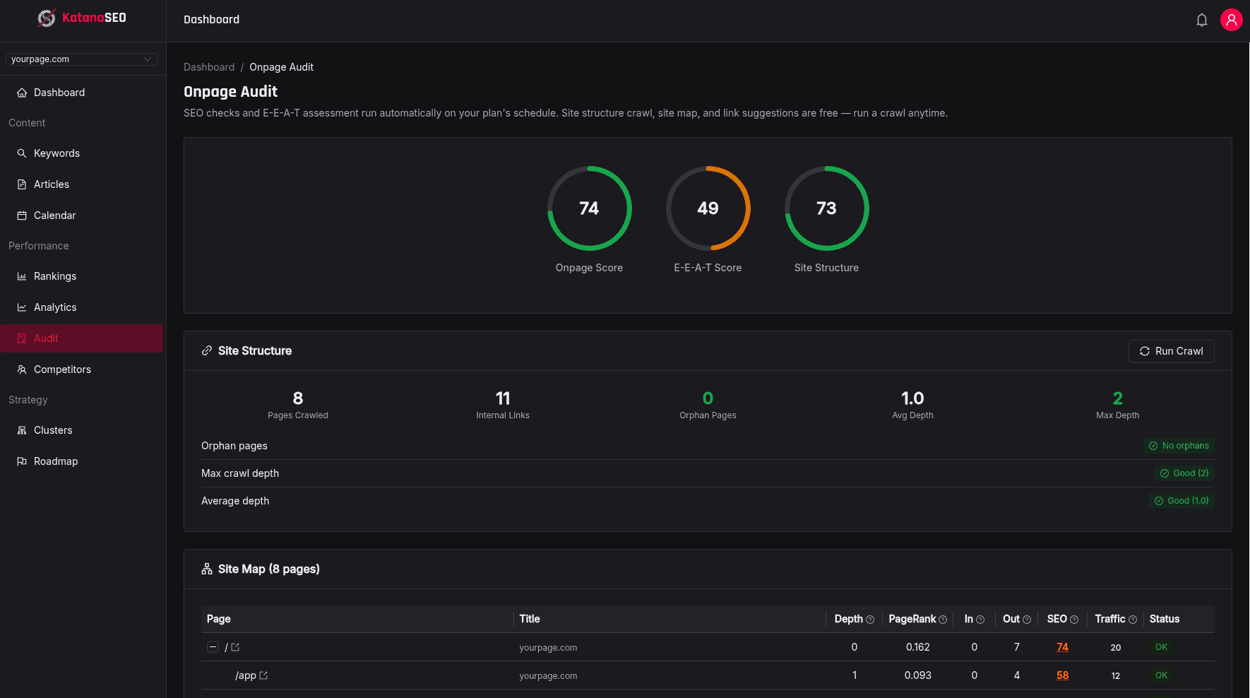Select the Roadmap flag icon

point(21,461)
